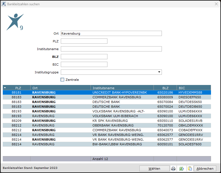Focus the BLZ input field

click(84, 57)
